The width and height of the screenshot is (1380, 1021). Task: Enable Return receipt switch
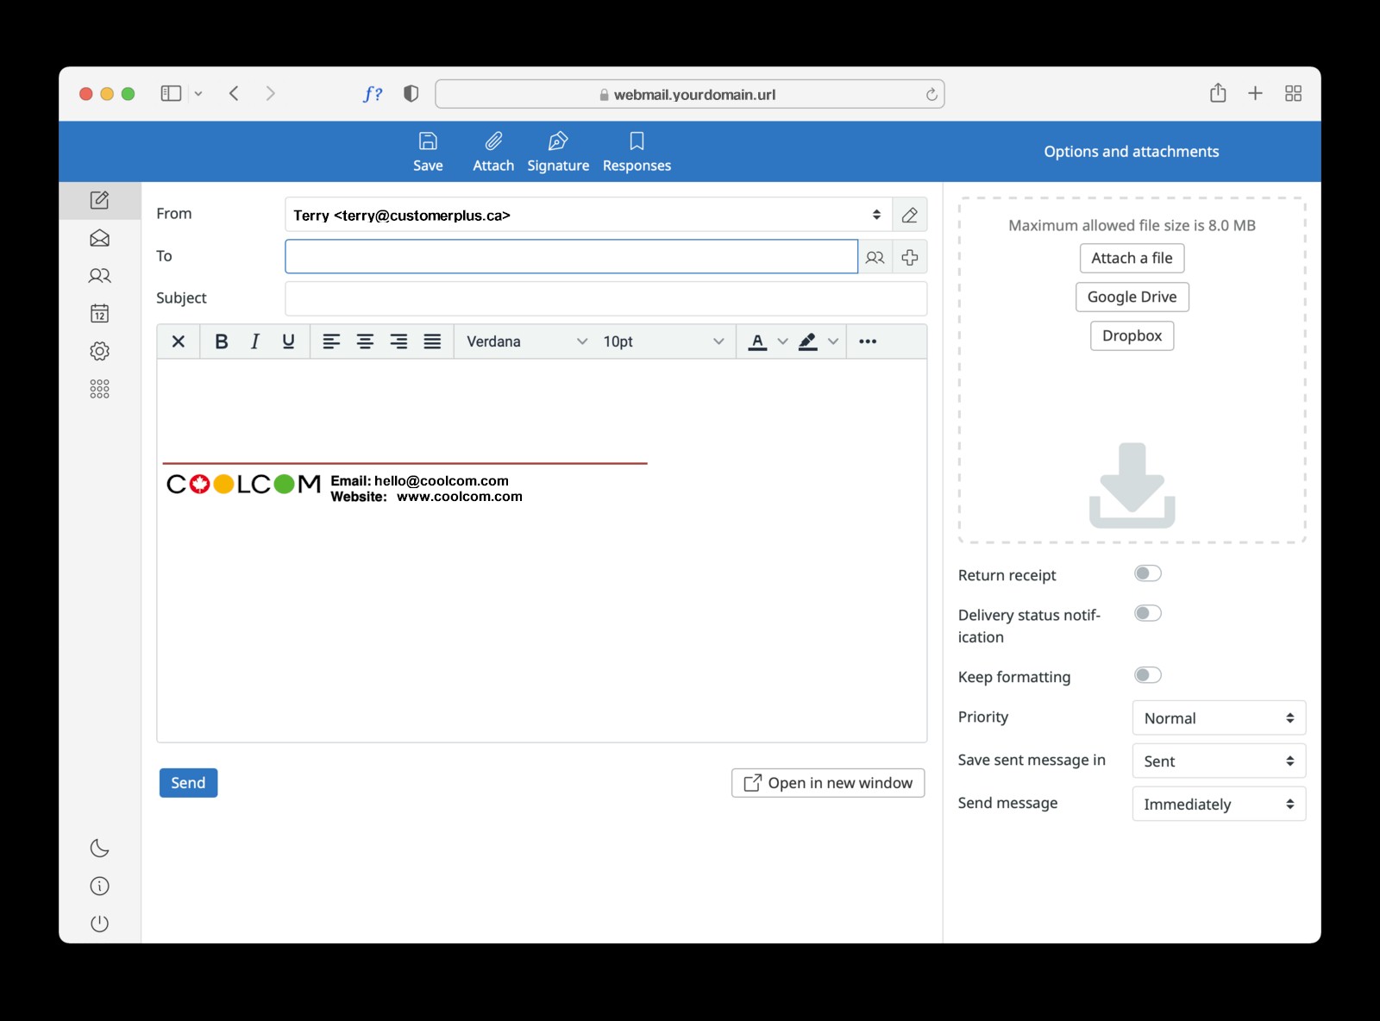(1148, 573)
